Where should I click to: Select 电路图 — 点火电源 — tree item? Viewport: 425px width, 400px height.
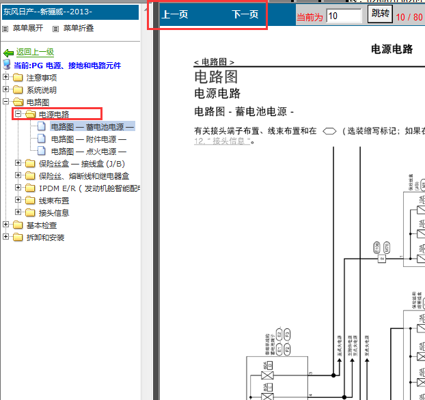(x=89, y=152)
